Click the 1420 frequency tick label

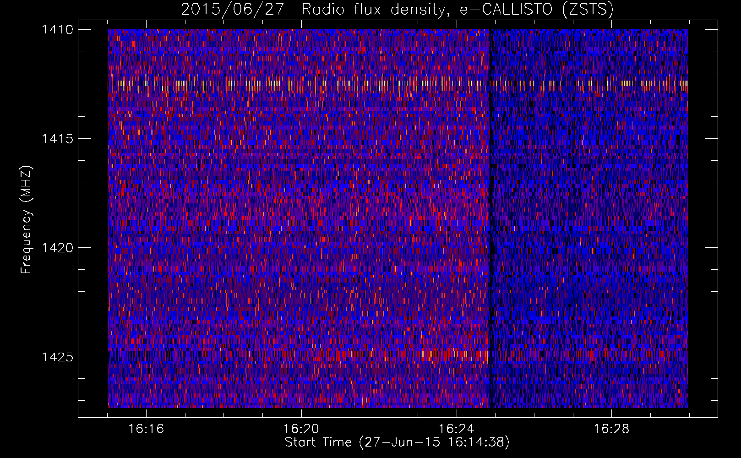coord(57,248)
